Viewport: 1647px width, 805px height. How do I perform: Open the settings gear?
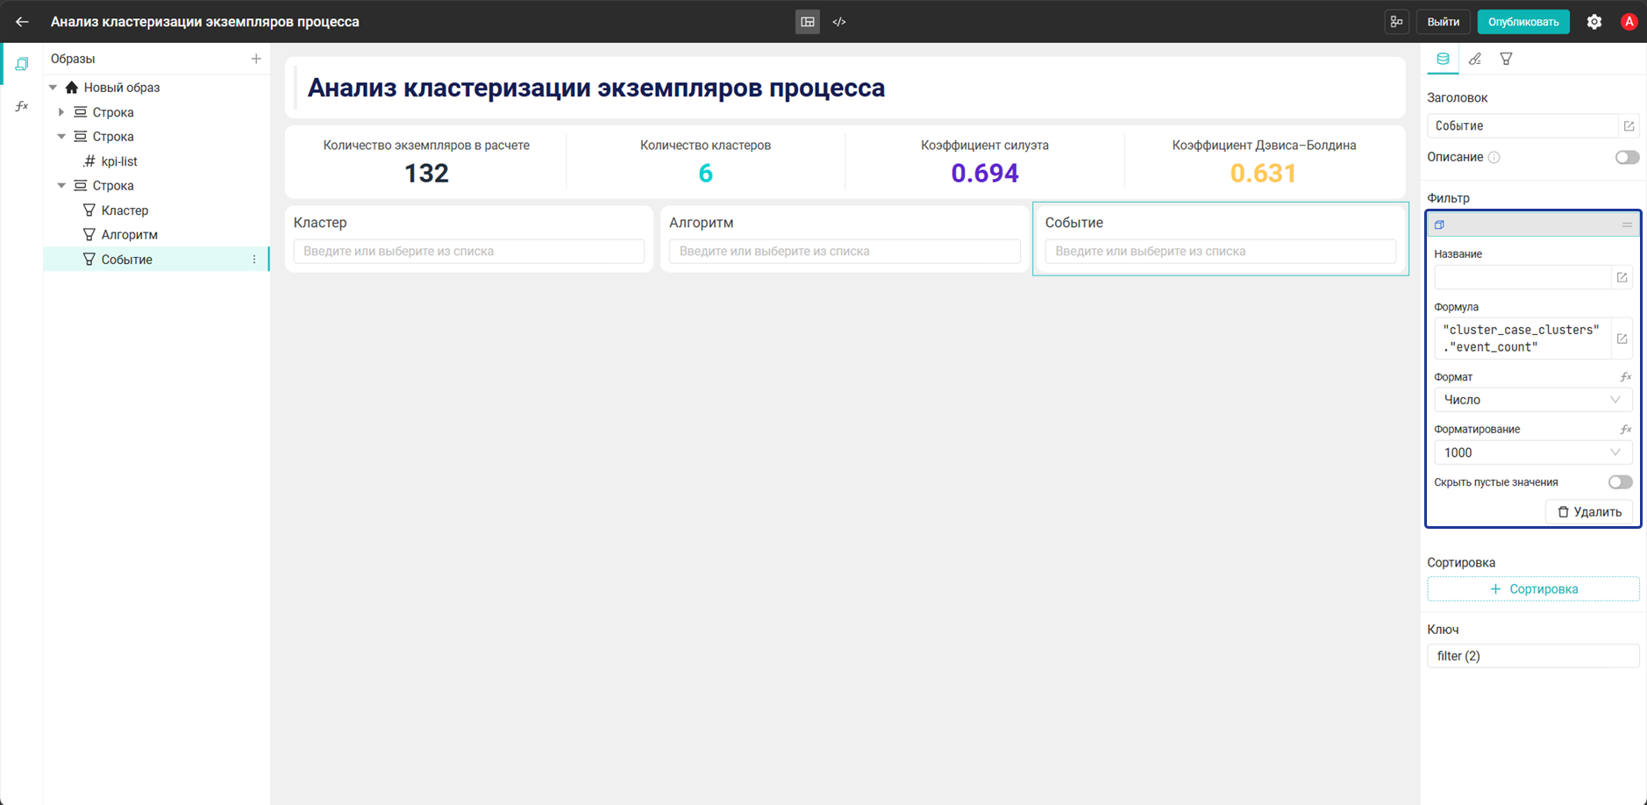click(x=1594, y=22)
